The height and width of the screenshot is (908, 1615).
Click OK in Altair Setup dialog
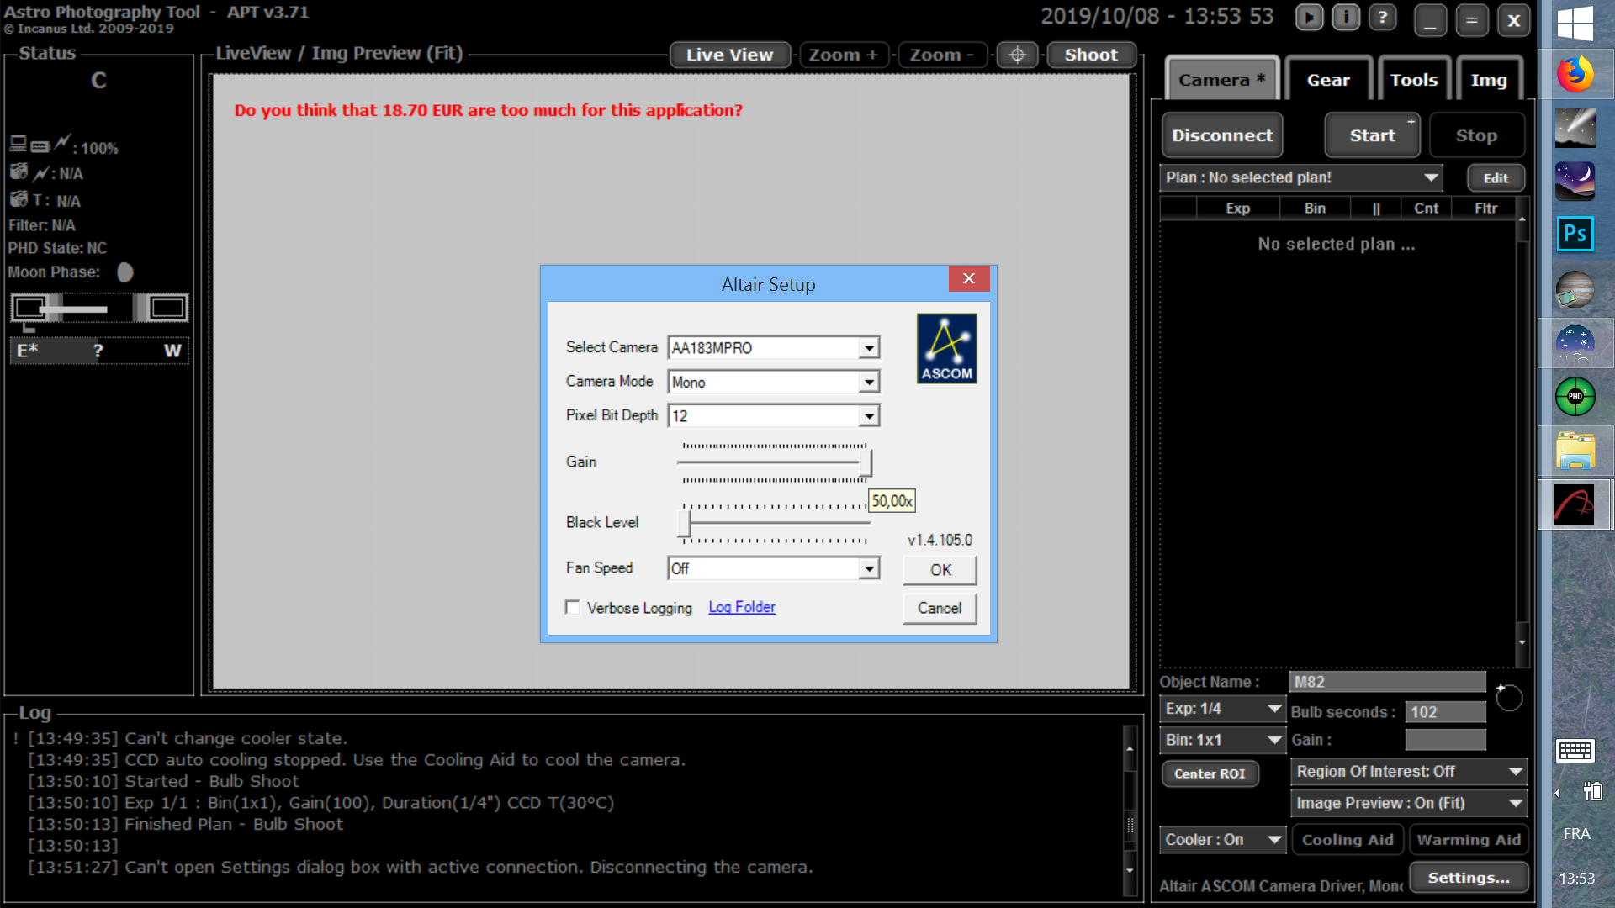point(940,570)
